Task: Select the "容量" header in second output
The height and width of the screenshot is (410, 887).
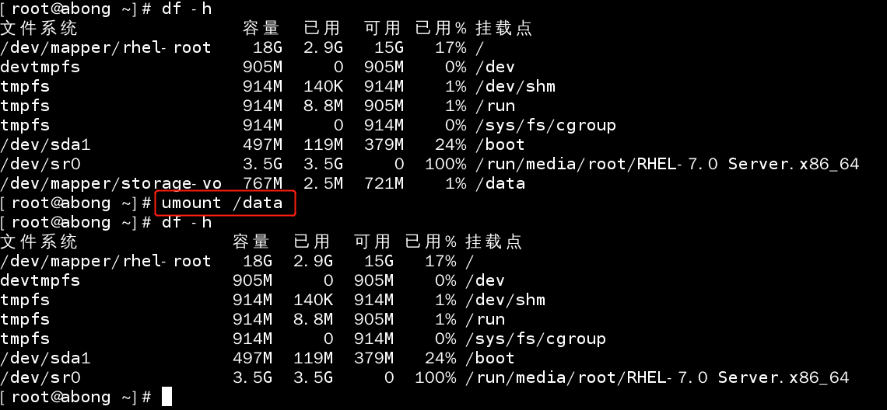Action: point(251,241)
